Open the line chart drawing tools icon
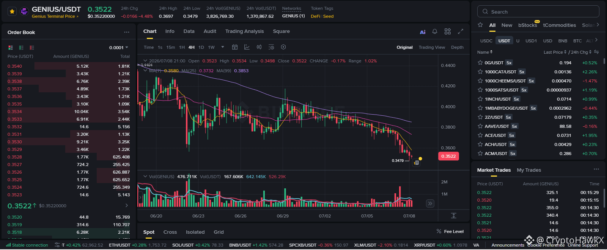Screen dimensions: 607x250 tap(247, 47)
